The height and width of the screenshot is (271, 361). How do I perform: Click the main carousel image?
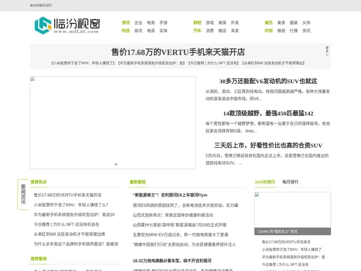113,122
